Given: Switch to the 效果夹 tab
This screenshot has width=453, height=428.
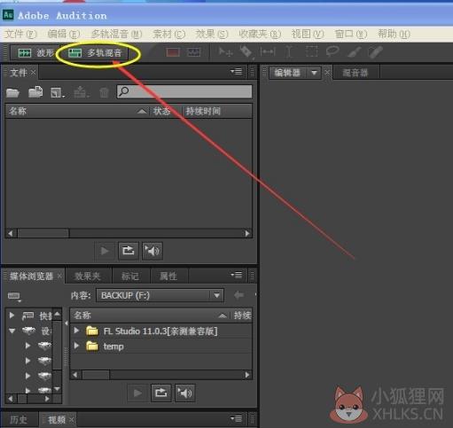Looking at the screenshot, I should (x=88, y=276).
